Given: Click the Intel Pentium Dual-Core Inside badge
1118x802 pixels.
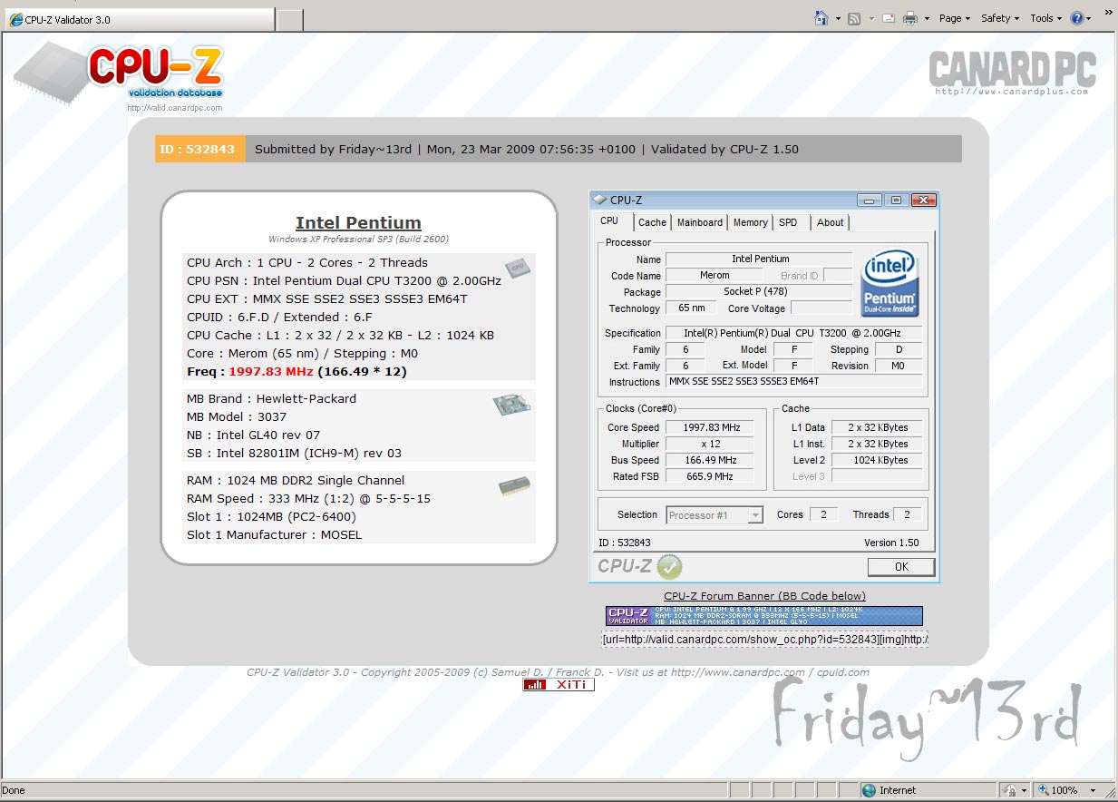Looking at the screenshot, I should coord(890,282).
